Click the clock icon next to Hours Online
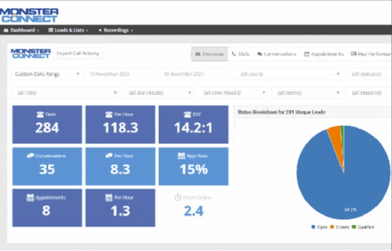This screenshot has width=392, height=251. [x=177, y=196]
